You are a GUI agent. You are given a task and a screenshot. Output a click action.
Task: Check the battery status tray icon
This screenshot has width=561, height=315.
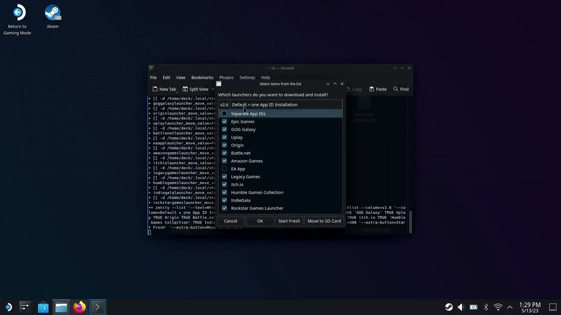click(x=473, y=307)
